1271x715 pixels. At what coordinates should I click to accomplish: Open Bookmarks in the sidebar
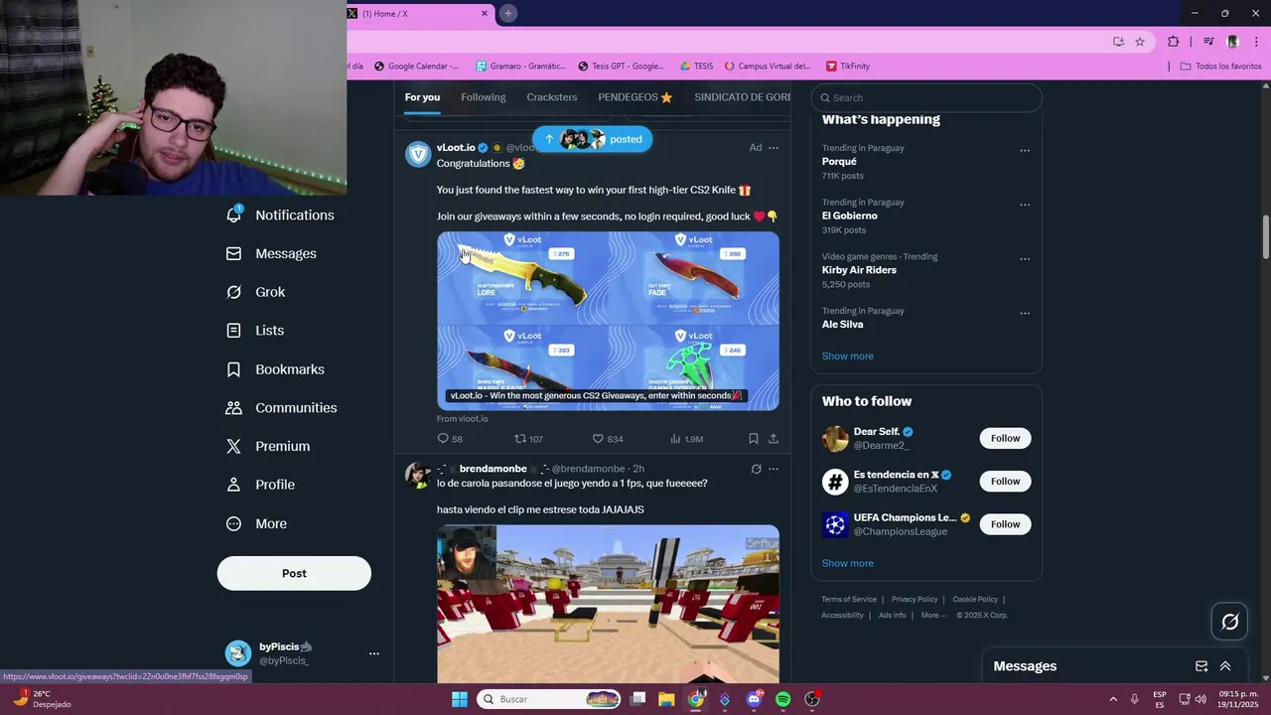tap(276, 369)
